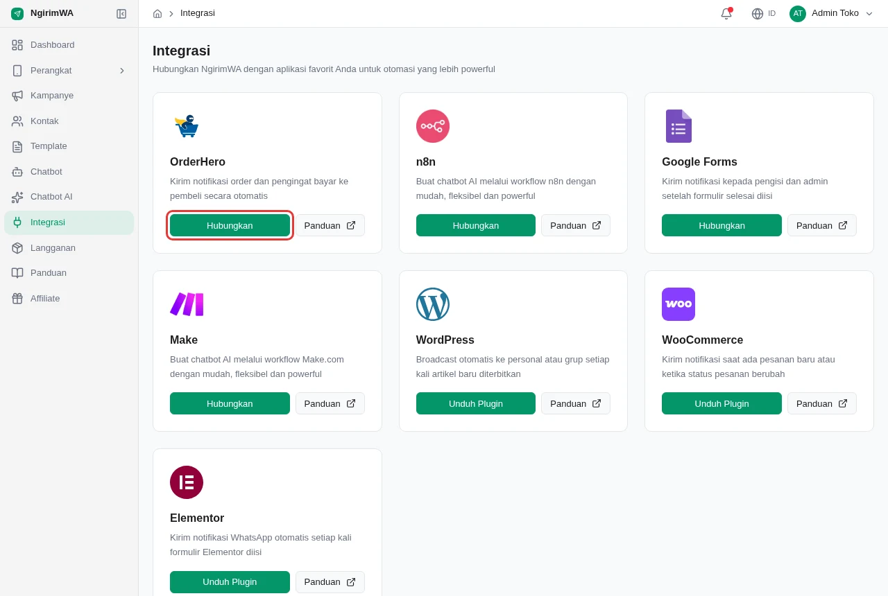Click the Elementor logo
Image resolution: width=888 pixels, height=596 pixels.
(x=187, y=482)
